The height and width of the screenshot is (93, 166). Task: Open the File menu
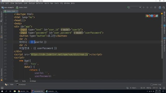coord(2,3)
